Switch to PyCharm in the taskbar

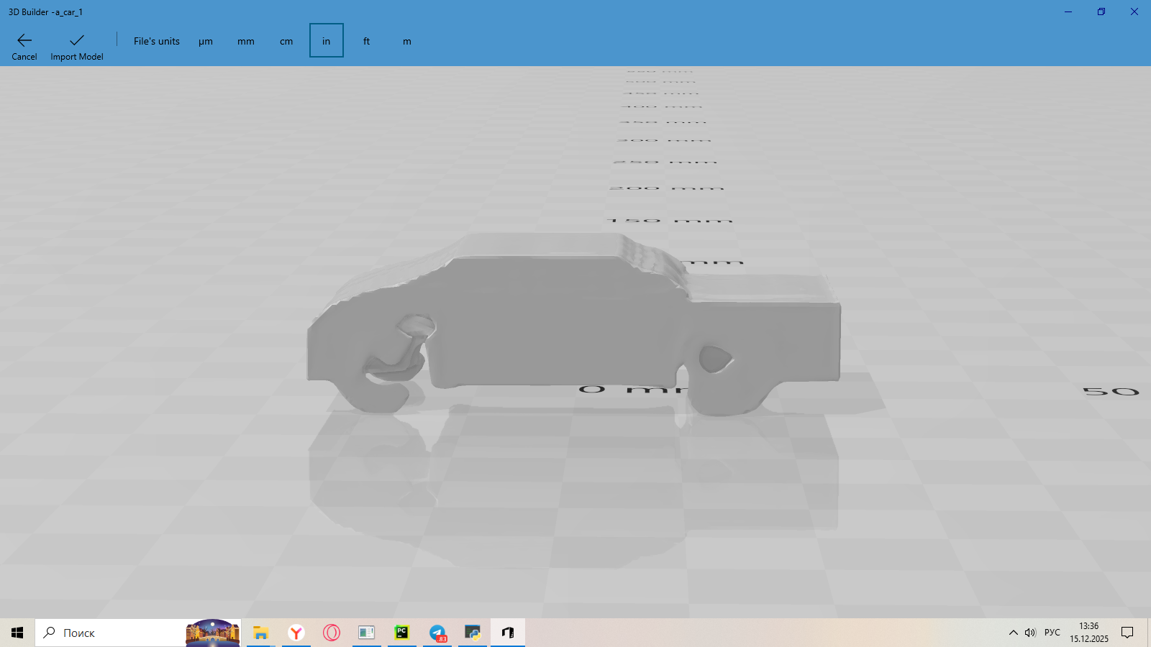pyautogui.click(x=402, y=633)
